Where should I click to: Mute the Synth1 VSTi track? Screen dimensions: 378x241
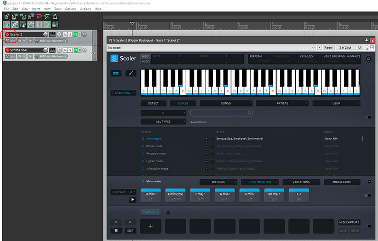point(65,50)
